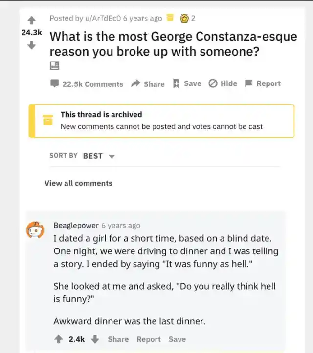Downvote Beaglepower's comment
Image resolution: width=313 pixels, height=353 pixels.
point(95,339)
